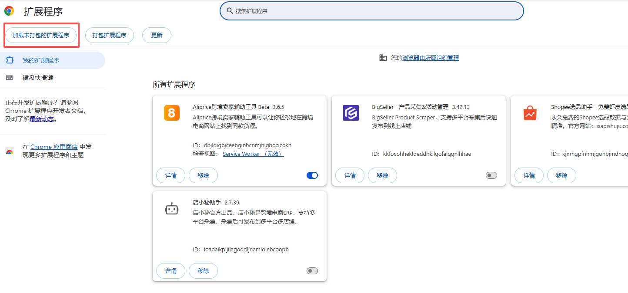Click the keyboard icon beside 键盘快捷键
628x293 pixels.
(10, 78)
